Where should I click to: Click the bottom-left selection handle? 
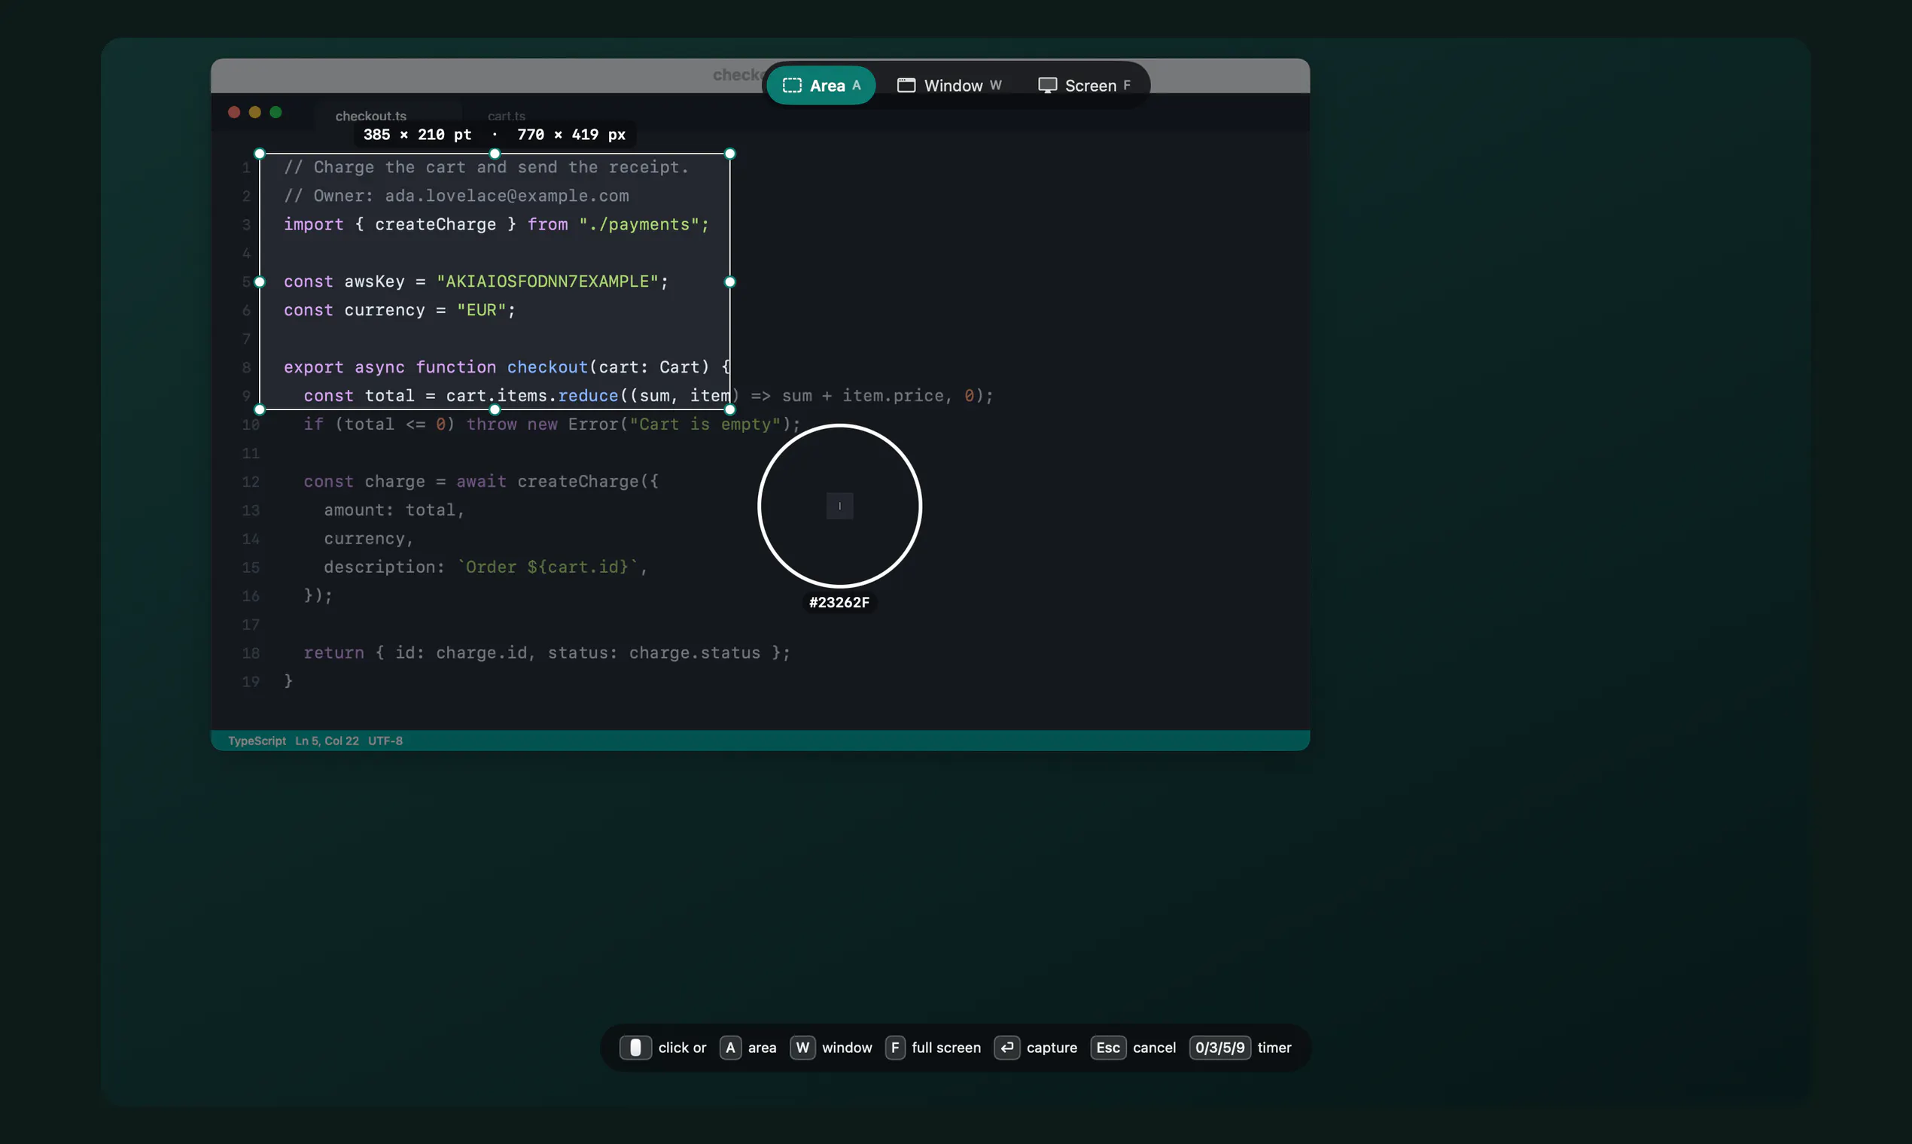tap(260, 410)
